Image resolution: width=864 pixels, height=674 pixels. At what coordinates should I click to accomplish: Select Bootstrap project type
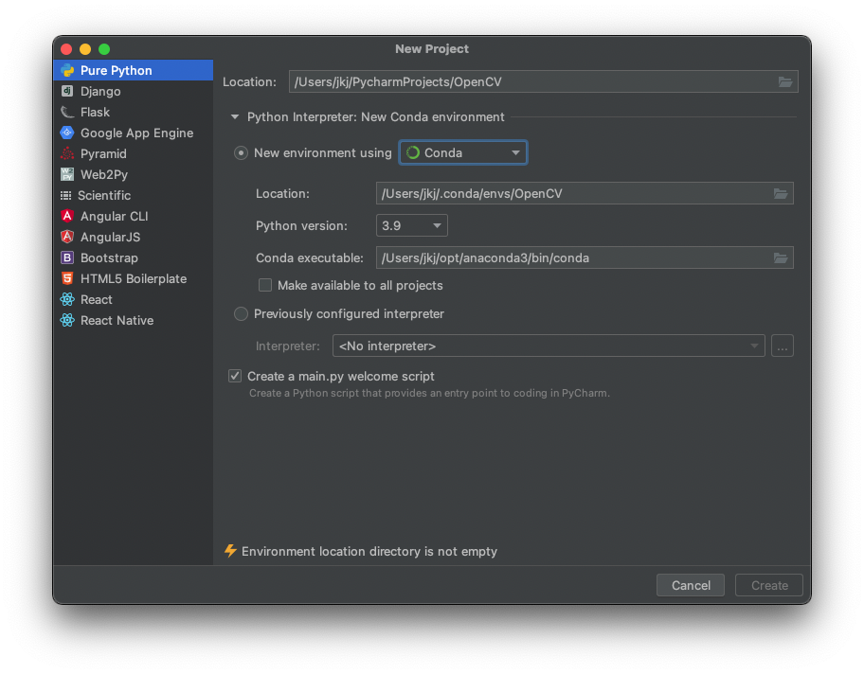tap(134, 257)
